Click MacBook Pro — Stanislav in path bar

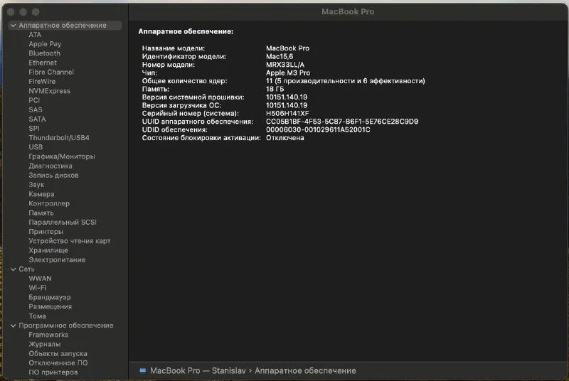click(x=192, y=370)
